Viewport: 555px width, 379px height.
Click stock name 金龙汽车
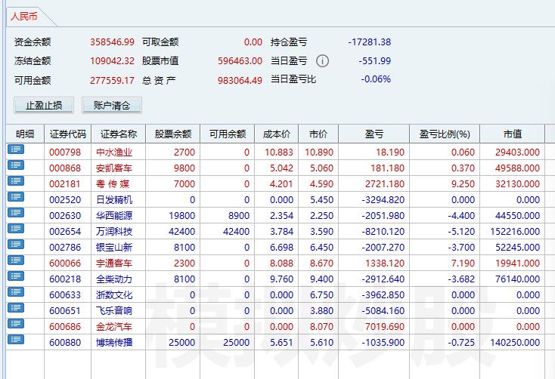pyautogui.click(x=114, y=327)
